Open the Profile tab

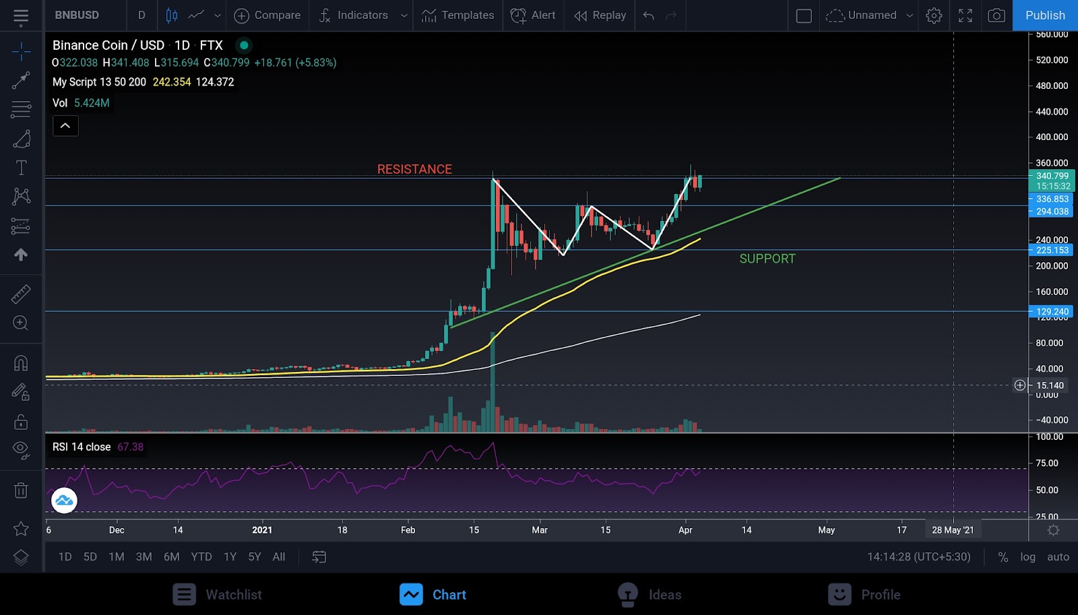(864, 595)
